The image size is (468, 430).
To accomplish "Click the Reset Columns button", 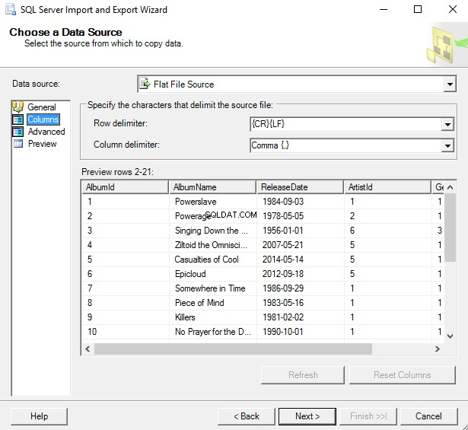I will tap(403, 374).
